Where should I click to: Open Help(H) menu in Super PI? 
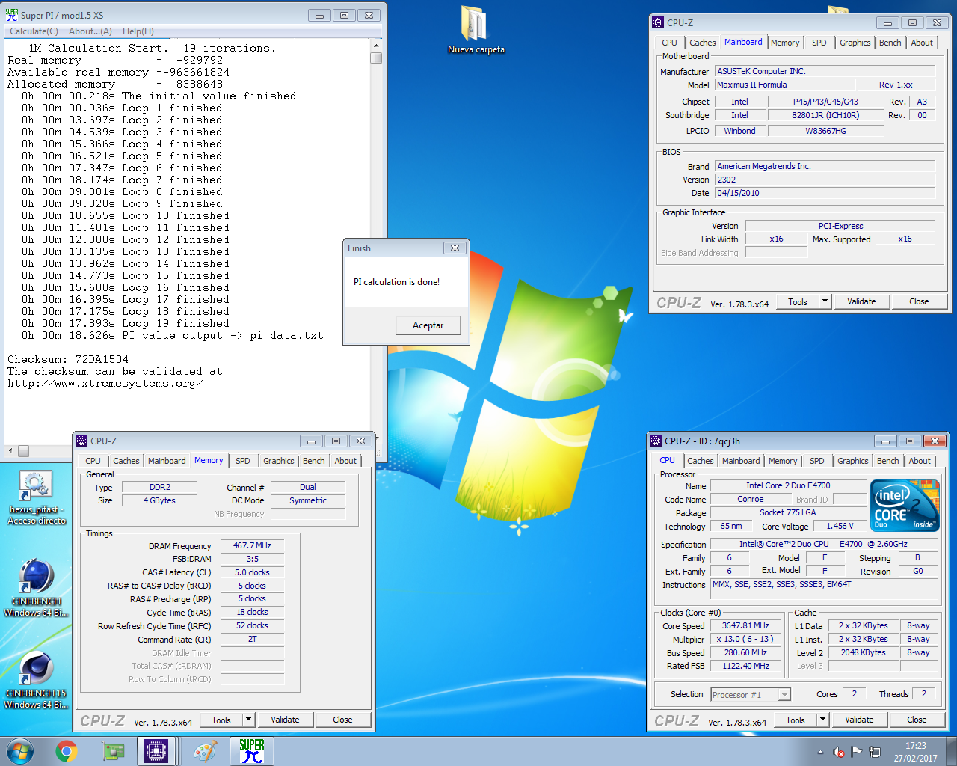(x=138, y=31)
